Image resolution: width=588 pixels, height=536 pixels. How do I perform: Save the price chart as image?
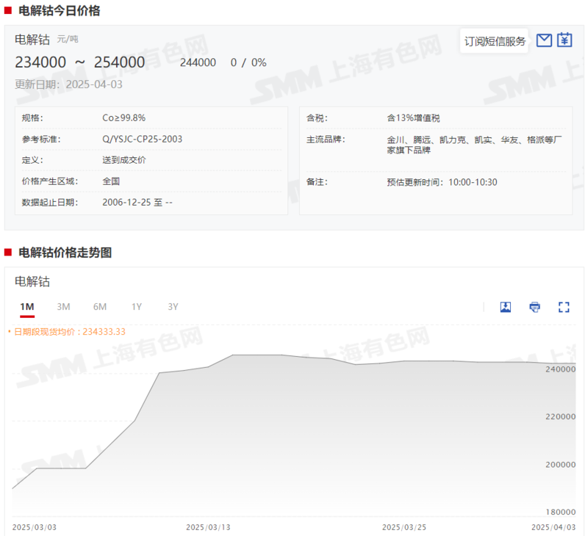(506, 307)
